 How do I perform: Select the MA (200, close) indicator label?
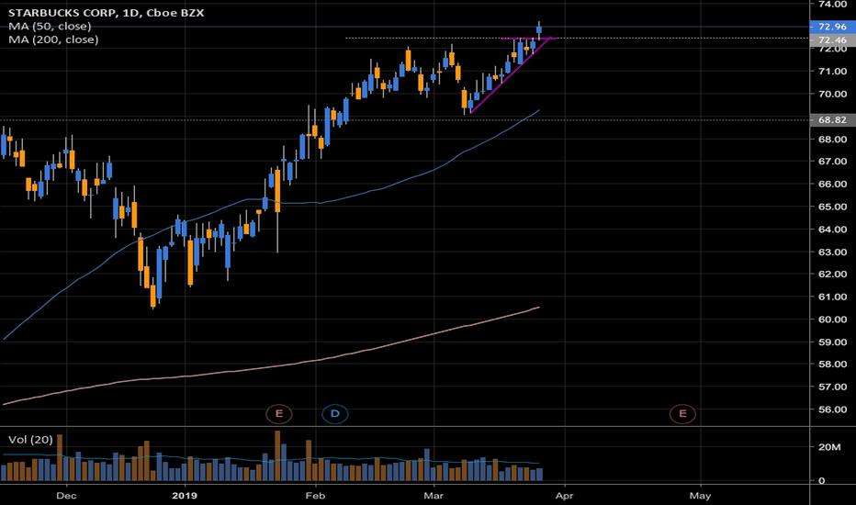pos(53,39)
